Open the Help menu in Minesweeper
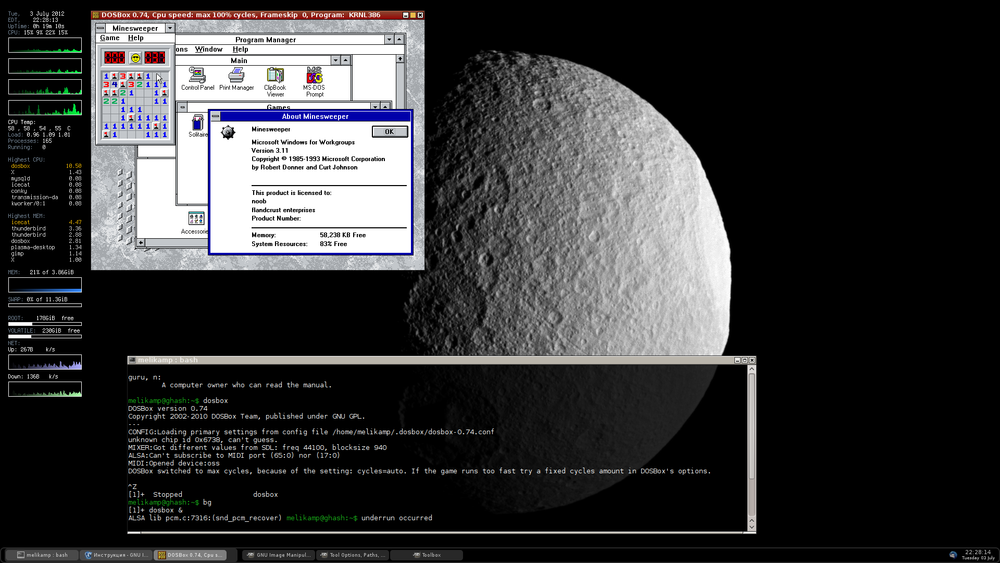The width and height of the screenshot is (1000, 563). [136, 38]
